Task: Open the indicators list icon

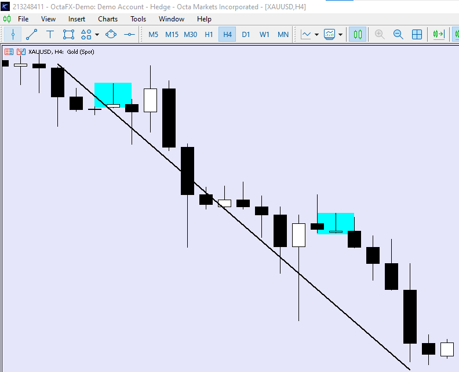Action: [329, 35]
